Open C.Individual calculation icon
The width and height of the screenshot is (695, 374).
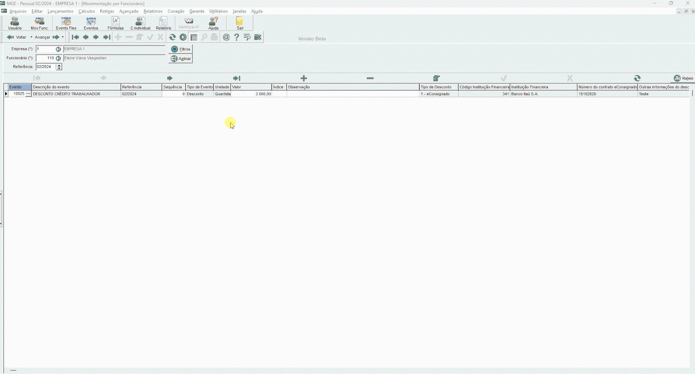tap(140, 23)
